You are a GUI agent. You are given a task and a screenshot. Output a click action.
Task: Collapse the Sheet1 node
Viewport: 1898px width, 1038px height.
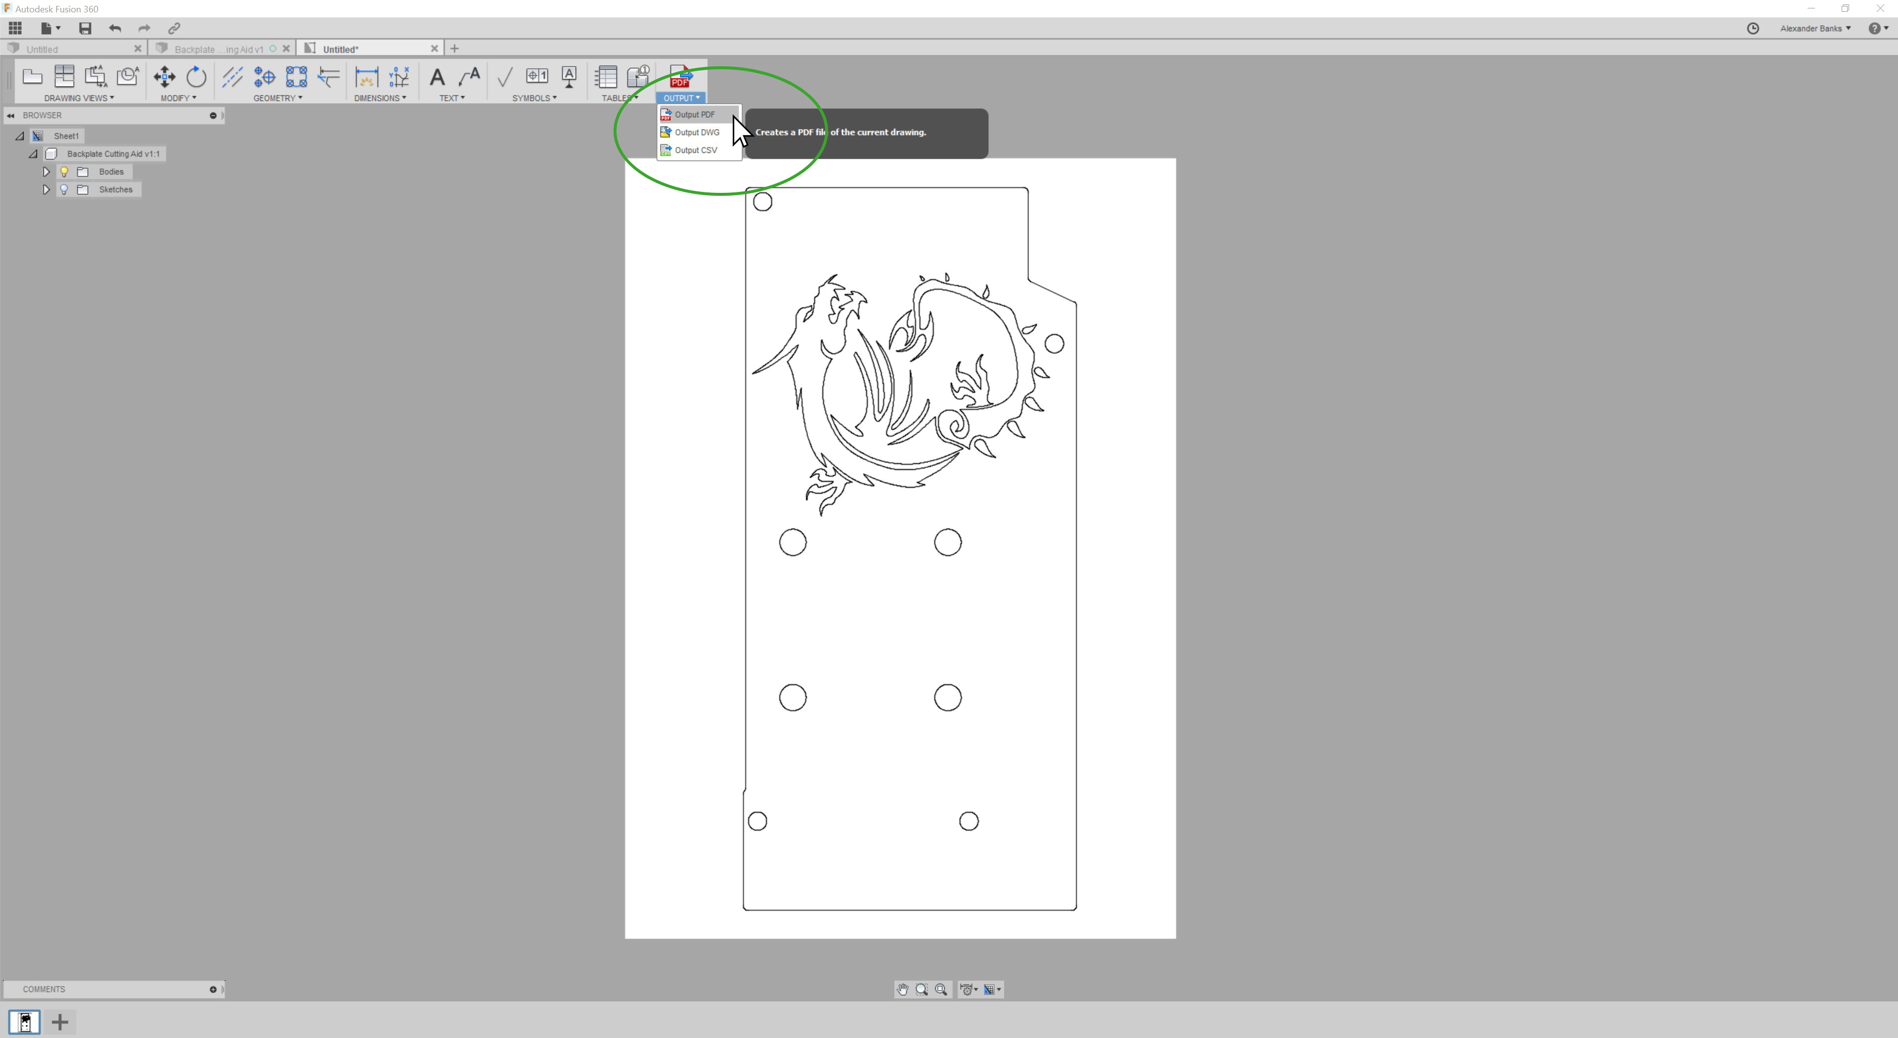point(20,135)
